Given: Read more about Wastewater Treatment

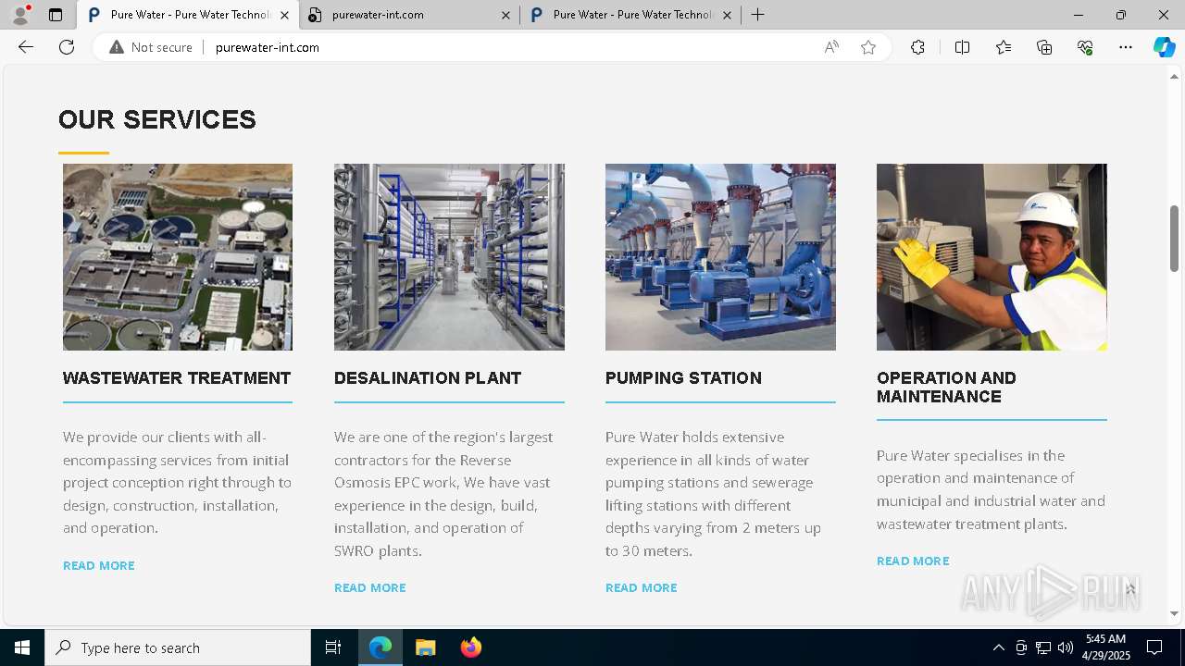Looking at the screenshot, I should (x=99, y=565).
